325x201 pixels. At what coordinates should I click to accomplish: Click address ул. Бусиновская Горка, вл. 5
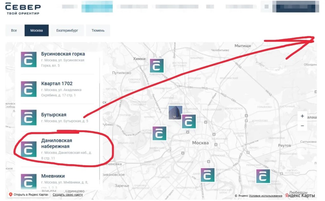click(63, 63)
